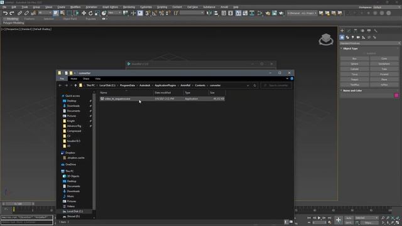Open the project path dropdown in toolbar

click(302, 13)
